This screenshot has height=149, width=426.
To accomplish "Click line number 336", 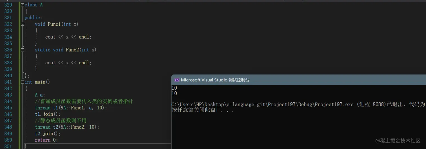I will 8,50.
